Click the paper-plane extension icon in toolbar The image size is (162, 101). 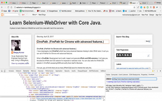point(138,7)
